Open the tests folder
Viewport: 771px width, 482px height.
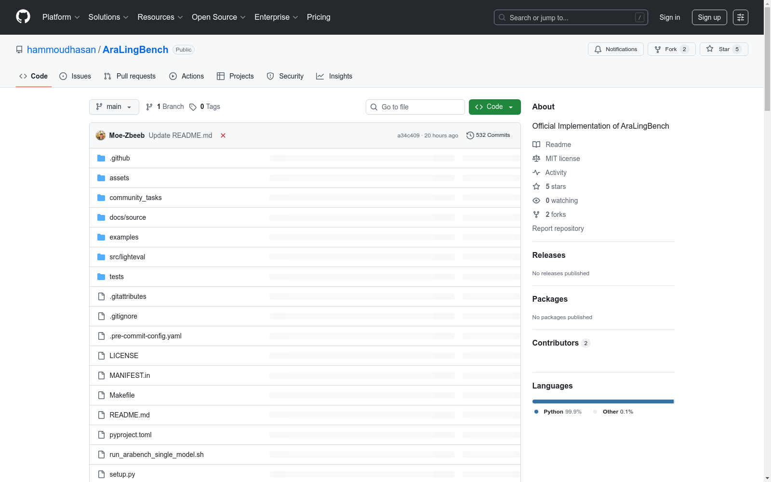(117, 277)
